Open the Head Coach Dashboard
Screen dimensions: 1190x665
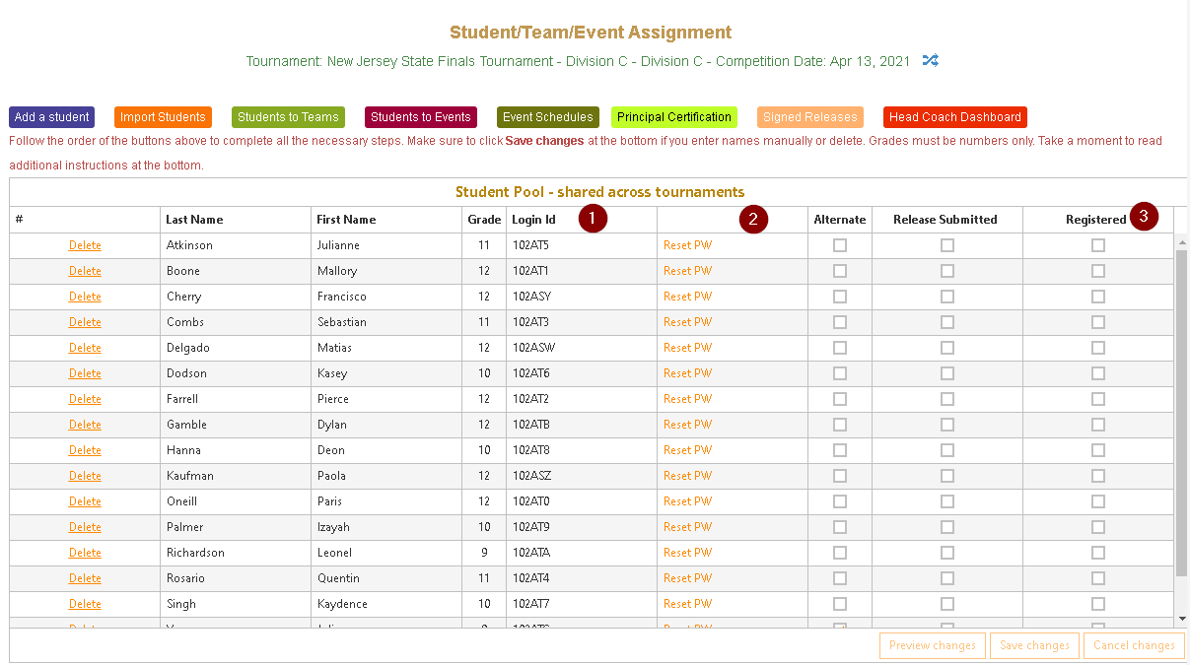click(954, 117)
